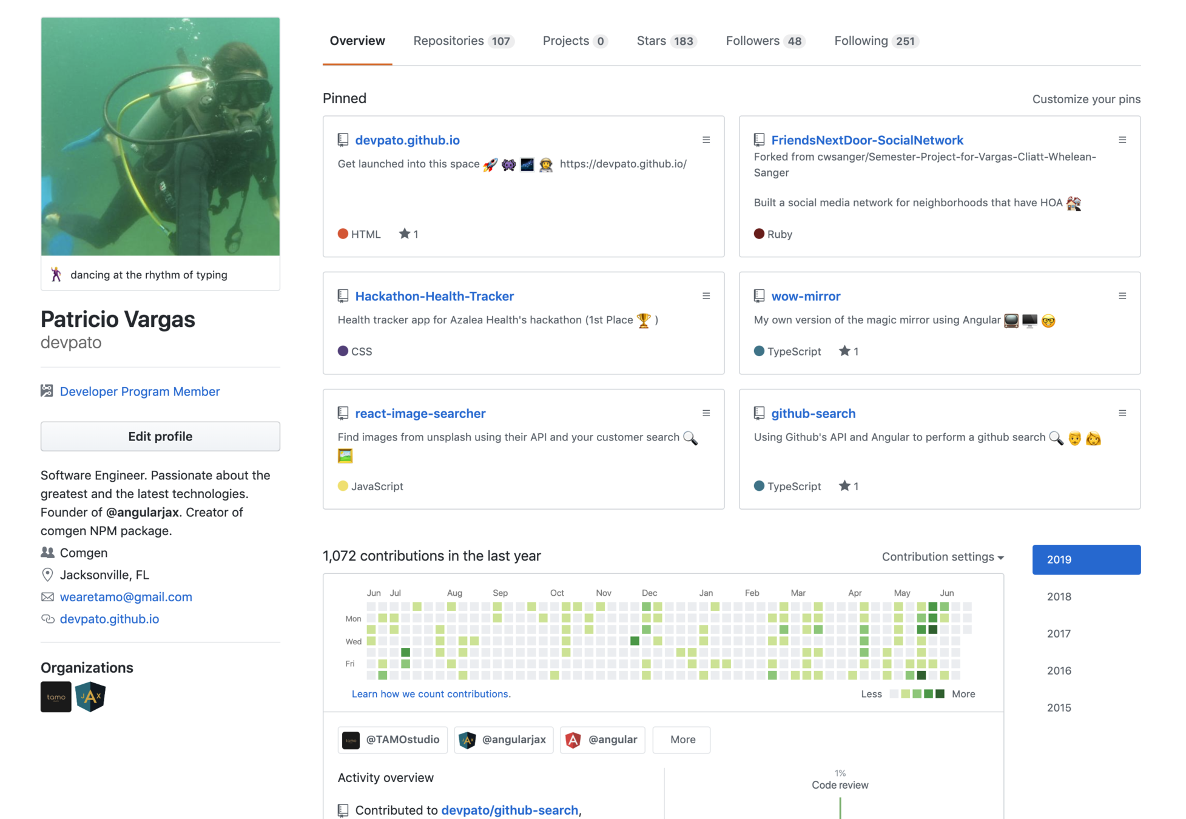Viewport: 1186px width, 819px height.
Task: Click the grip icon on wow-mirror pin
Action: (1122, 296)
